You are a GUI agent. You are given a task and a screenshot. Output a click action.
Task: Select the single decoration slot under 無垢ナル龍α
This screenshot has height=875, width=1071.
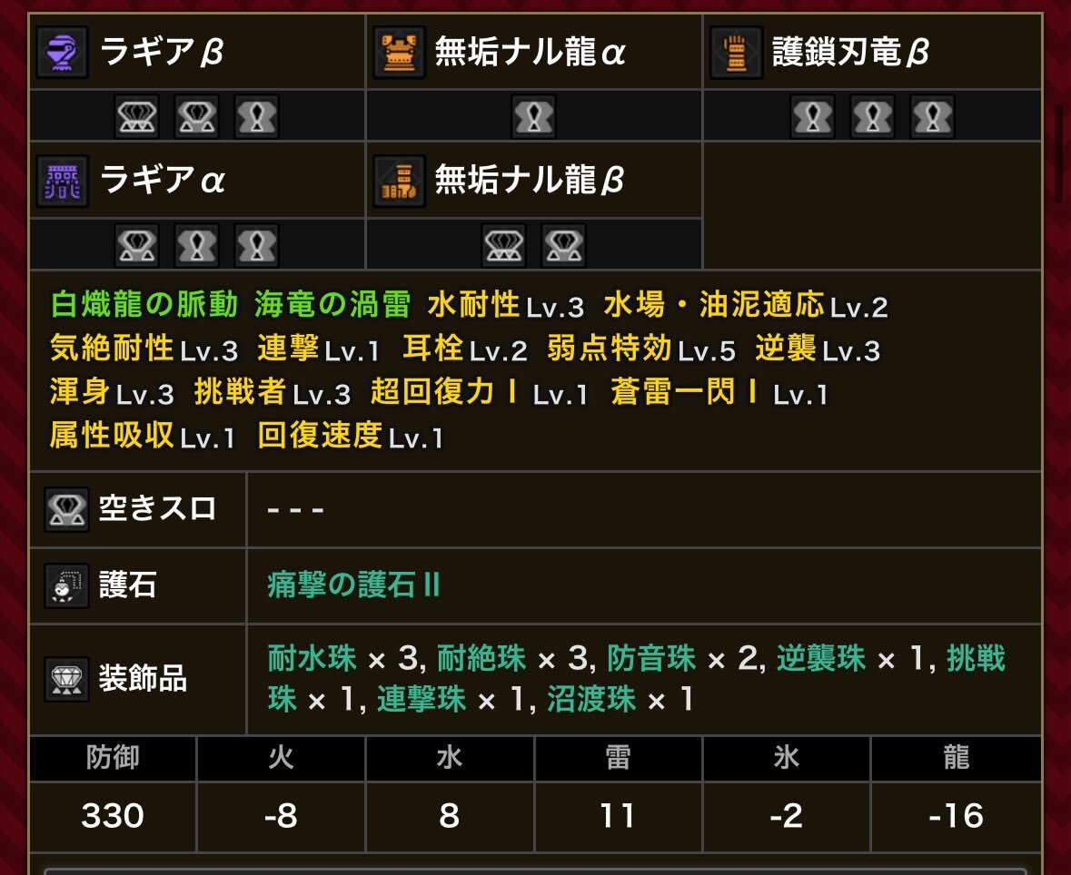(x=533, y=116)
